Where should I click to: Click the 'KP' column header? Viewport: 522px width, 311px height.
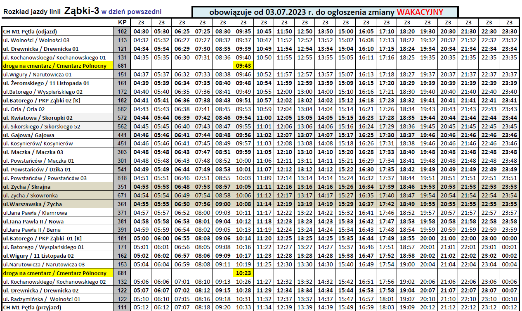pos(122,22)
